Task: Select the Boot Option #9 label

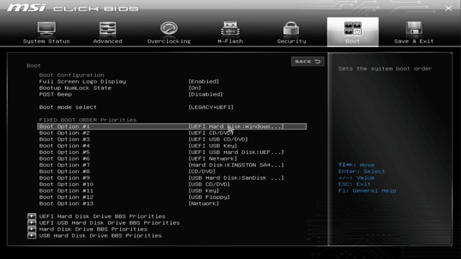Action: tap(64, 178)
